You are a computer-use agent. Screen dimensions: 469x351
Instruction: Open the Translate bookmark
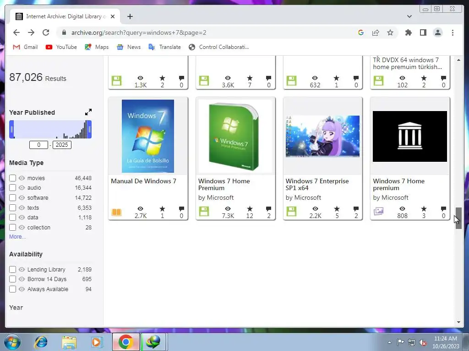pos(165,47)
